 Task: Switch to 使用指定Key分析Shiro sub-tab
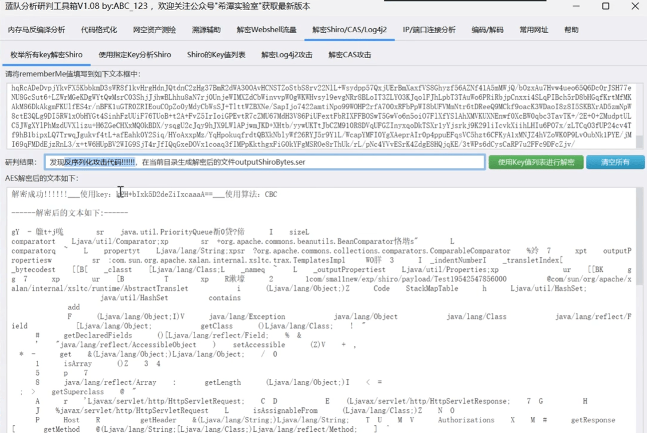[135, 55]
